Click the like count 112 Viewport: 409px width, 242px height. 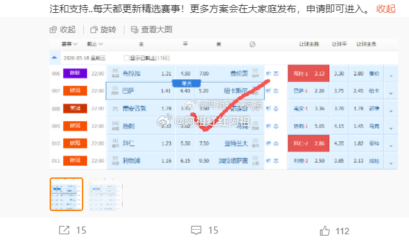342,231
